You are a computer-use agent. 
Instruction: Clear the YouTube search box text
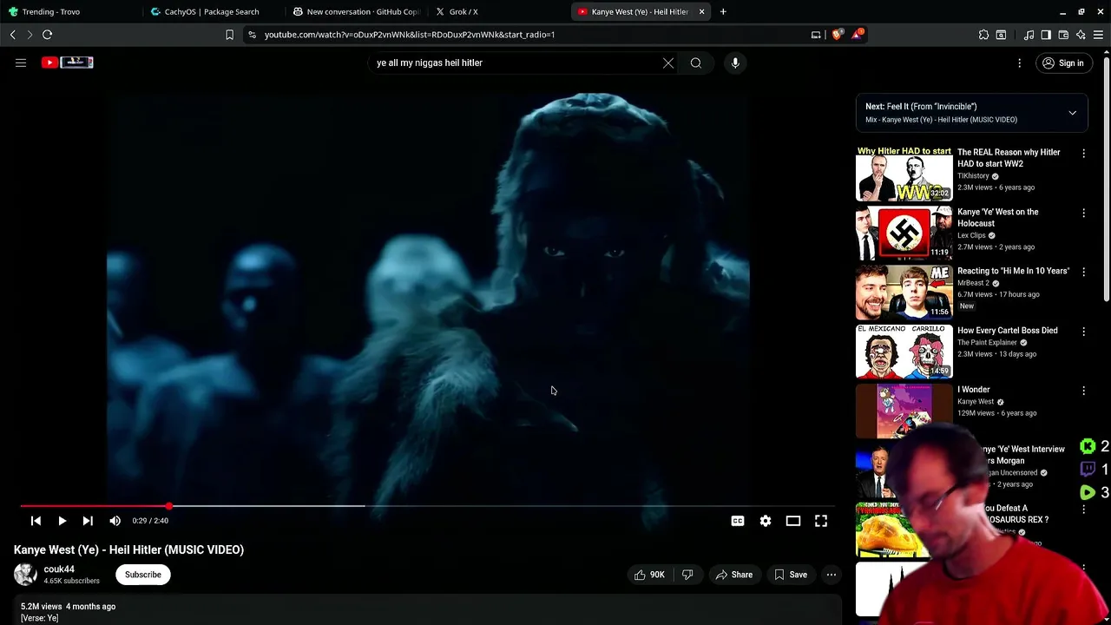pos(668,62)
